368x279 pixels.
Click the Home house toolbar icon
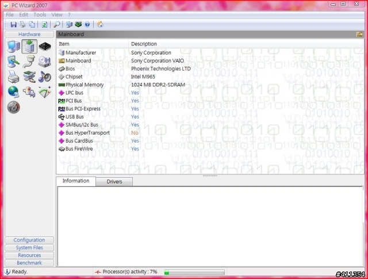(x=100, y=24)
